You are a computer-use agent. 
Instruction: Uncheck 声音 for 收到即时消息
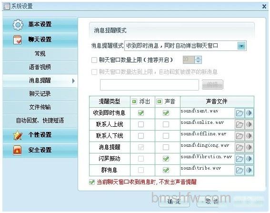[166, 113]
